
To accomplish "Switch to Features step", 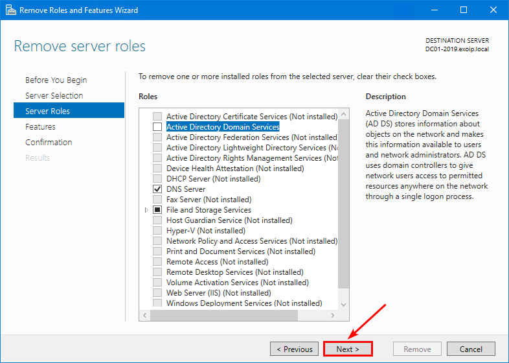I will (40, 127).
